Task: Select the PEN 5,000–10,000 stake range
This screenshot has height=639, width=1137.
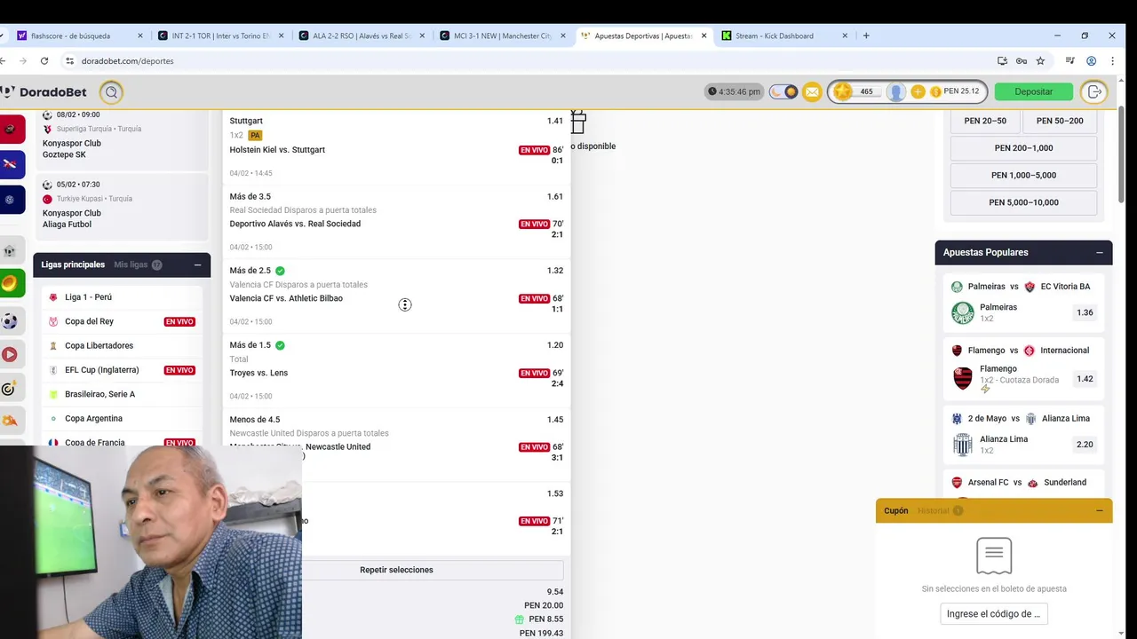Action: tap(1023, 202)
